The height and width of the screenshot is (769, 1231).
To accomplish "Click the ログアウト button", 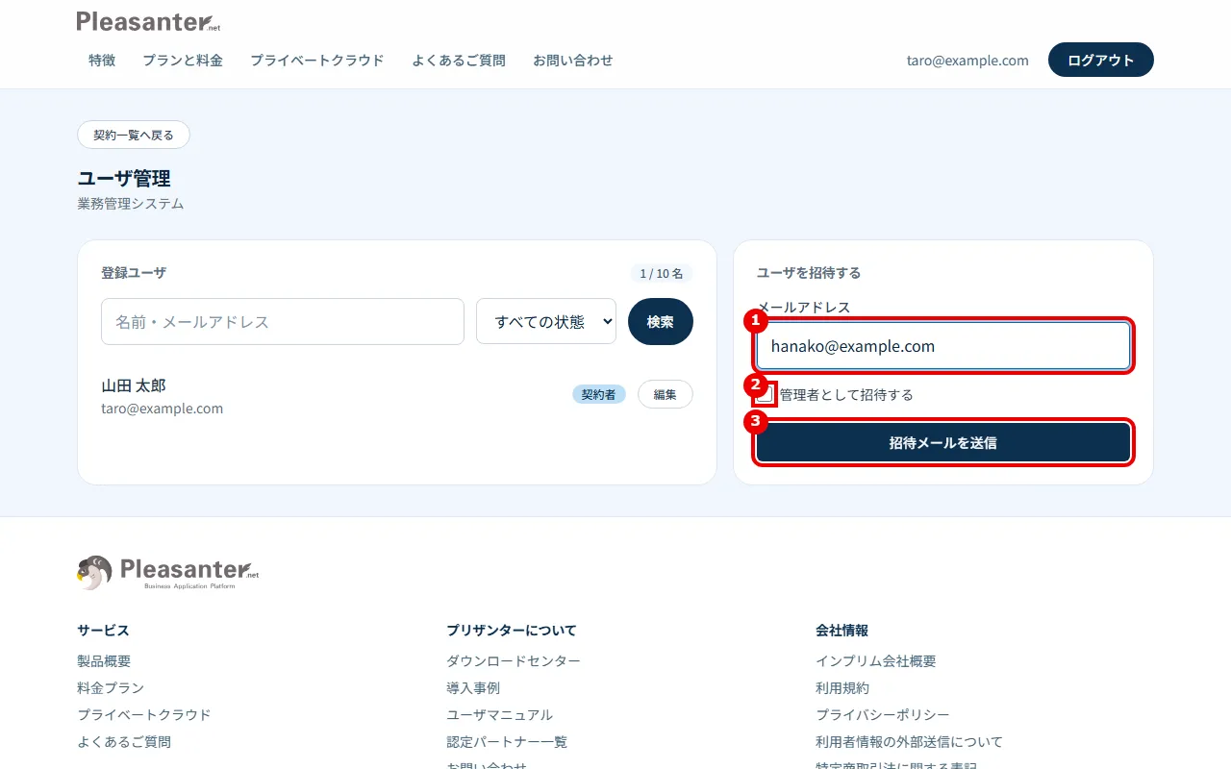I will 1101,60.
